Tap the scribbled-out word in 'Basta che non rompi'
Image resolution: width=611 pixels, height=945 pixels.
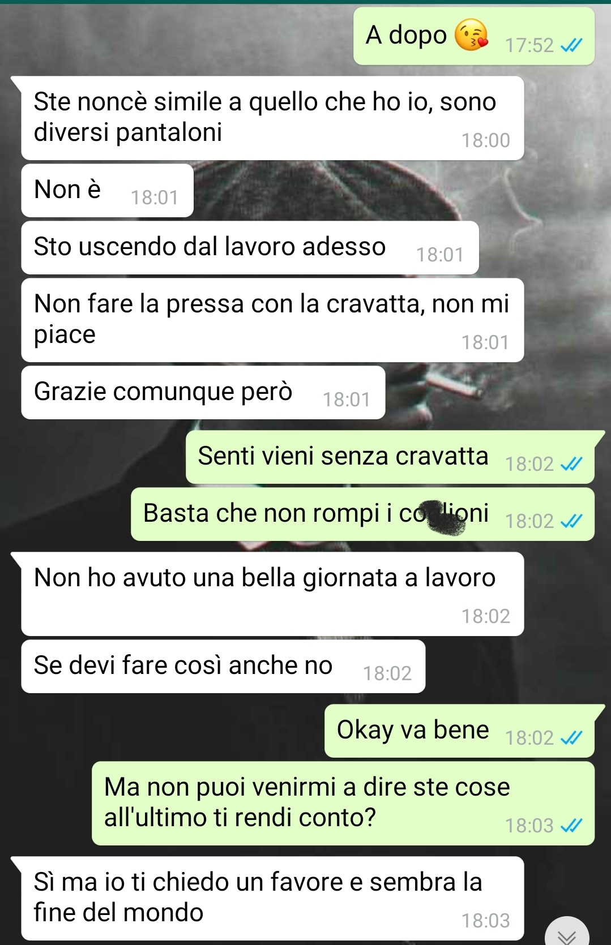coord(445,516)
